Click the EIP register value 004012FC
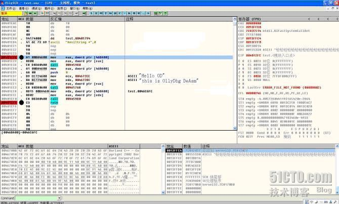The image size is (339, 204). (x=253, y=55)
